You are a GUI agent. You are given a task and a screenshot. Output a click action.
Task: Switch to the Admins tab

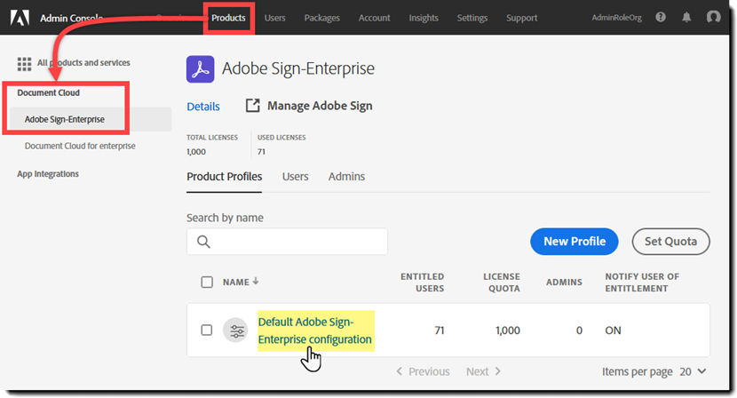[x=346, y=177]
